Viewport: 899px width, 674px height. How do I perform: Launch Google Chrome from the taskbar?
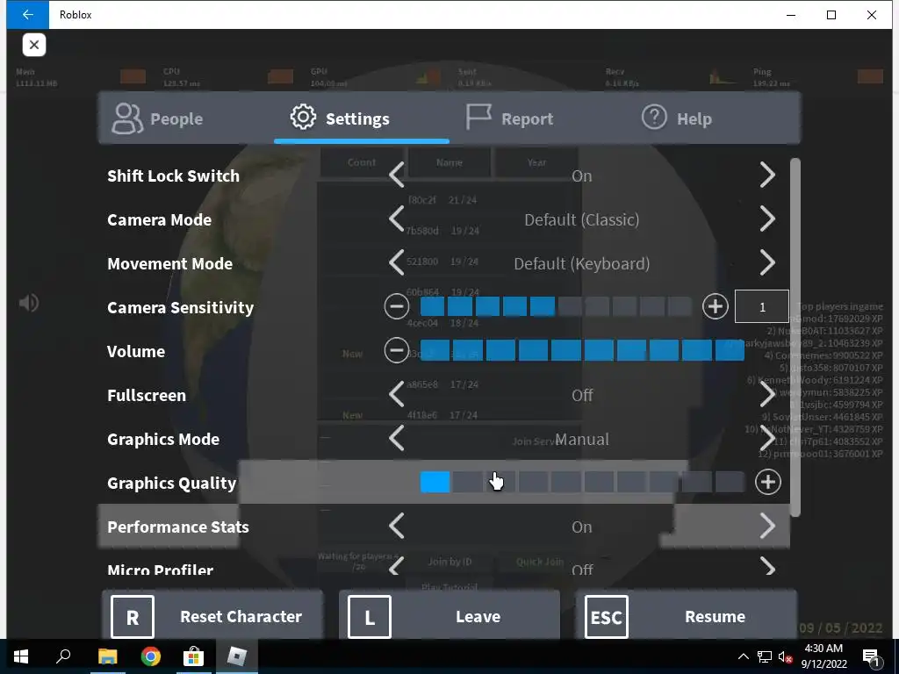151,656
